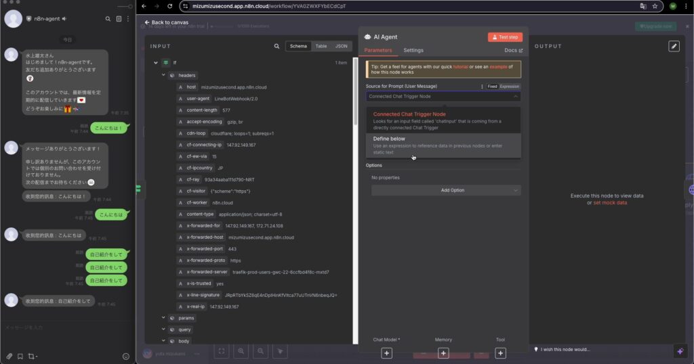
Task: Open the Source for Prompt dropdown
Action: 443,96
